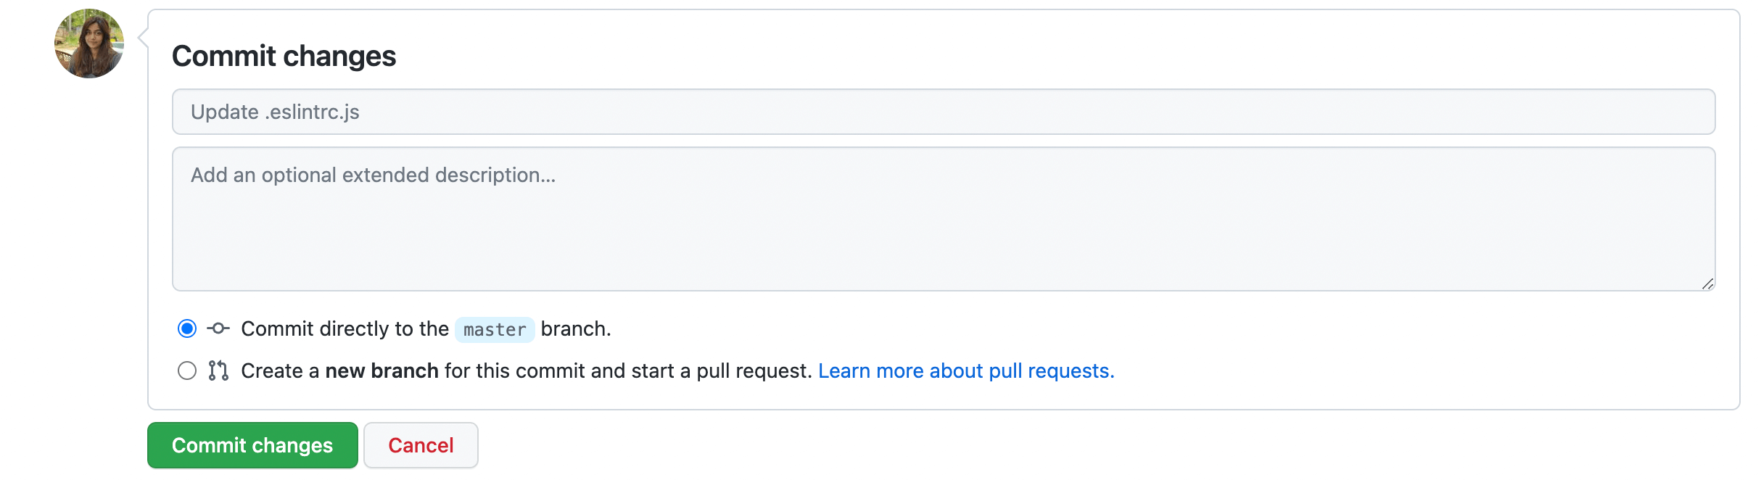1761x480 pixels.
Task: Cancel the commit with the Cancel button
Action: pyautogui.click(x=421, y=445)
